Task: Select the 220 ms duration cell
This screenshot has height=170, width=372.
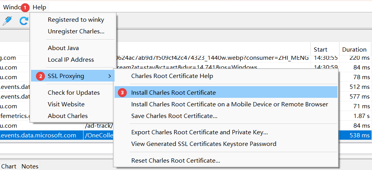Action: click(359, 58)
